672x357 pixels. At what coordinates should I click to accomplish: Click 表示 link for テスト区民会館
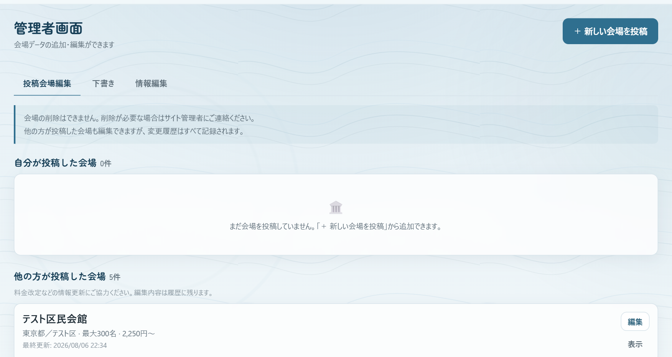point(635,344)
